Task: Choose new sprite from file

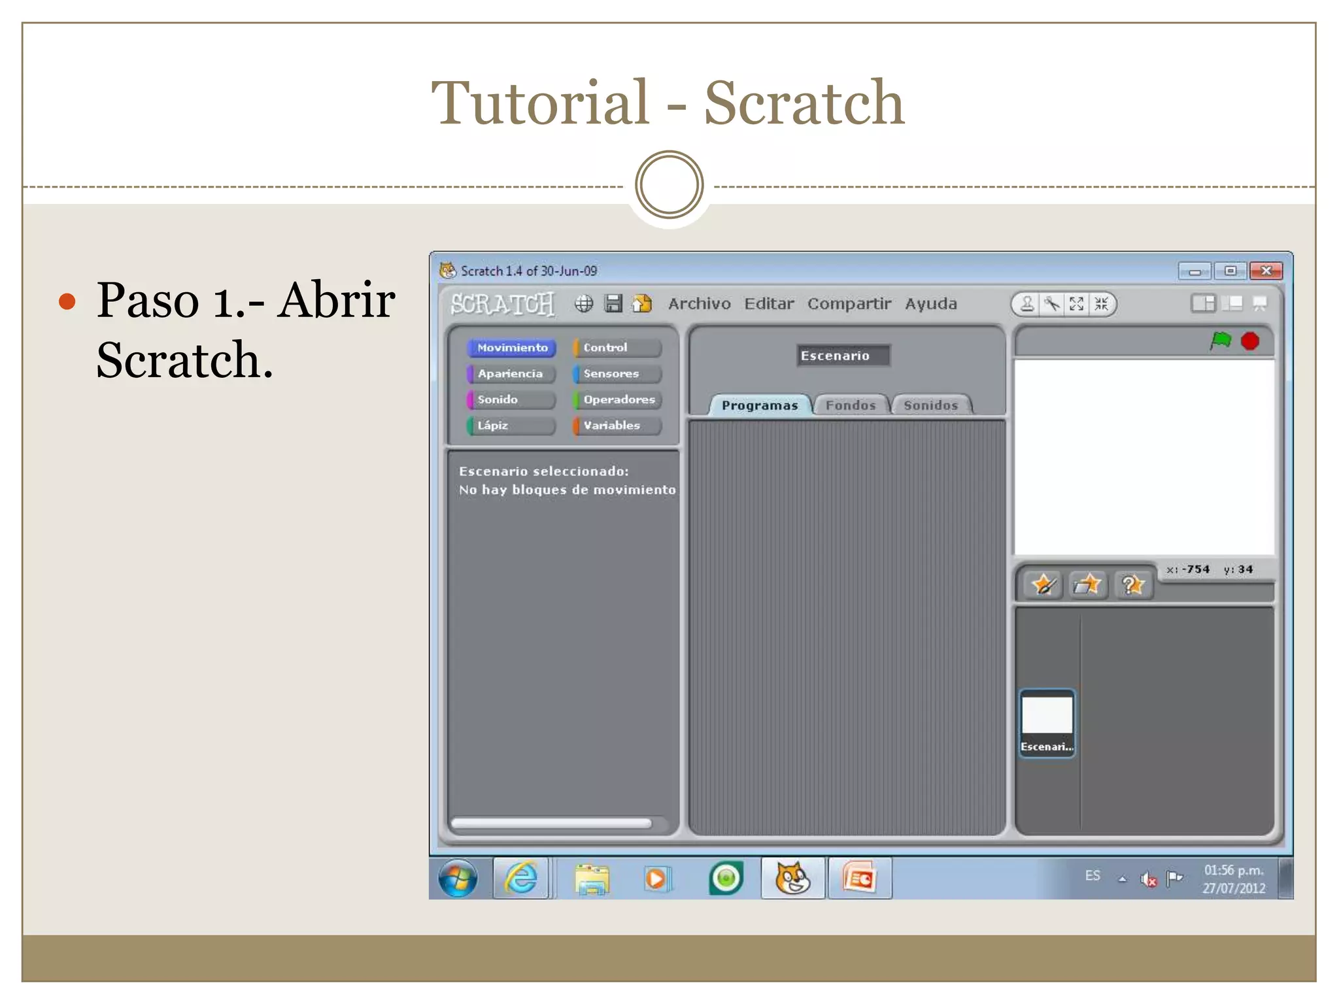Action: tap(1088, 584)
